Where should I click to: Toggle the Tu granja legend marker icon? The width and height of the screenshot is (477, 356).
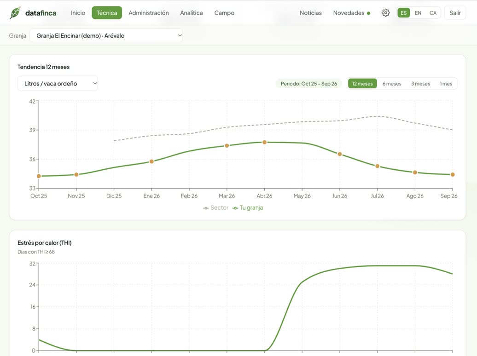click(235, 208)
